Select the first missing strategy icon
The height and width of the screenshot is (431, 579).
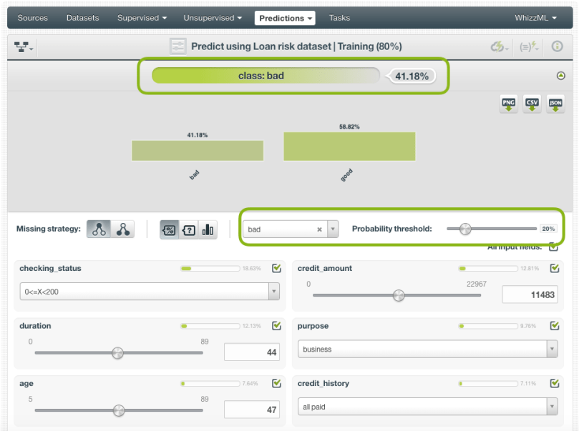pyautogui.click(x=99, y=229)
